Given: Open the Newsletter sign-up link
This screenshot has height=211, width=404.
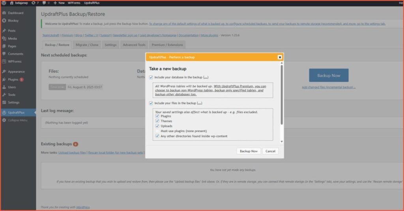Looking at the screenshot, I should [125, 35].
